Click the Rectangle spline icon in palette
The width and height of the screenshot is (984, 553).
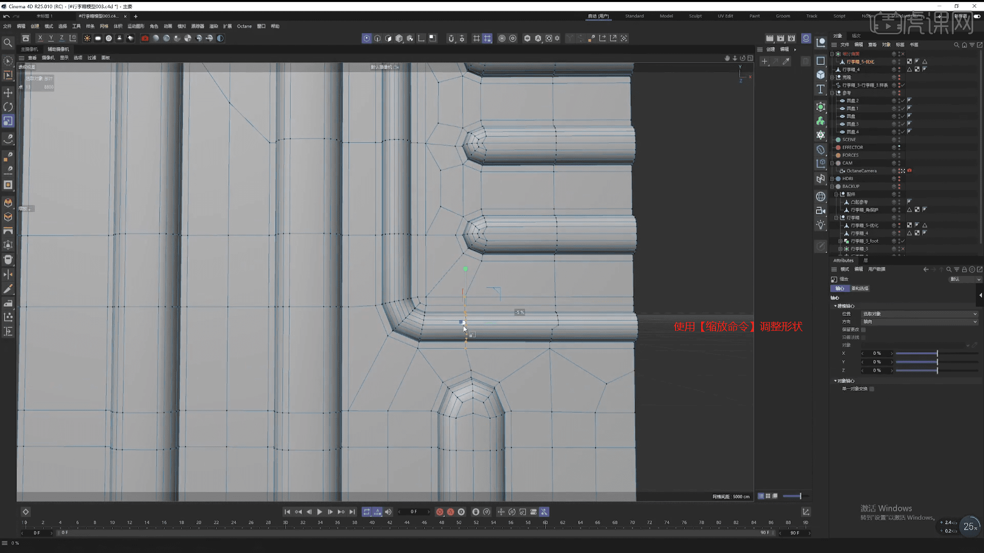(x=821, y=60)
